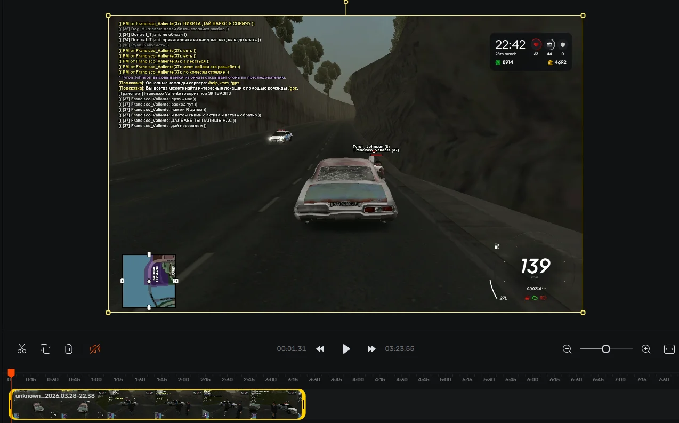Screen dimensions: 679x423
Task: Zoom out the timeline with minus magnifier
Action: click(567, 349)
